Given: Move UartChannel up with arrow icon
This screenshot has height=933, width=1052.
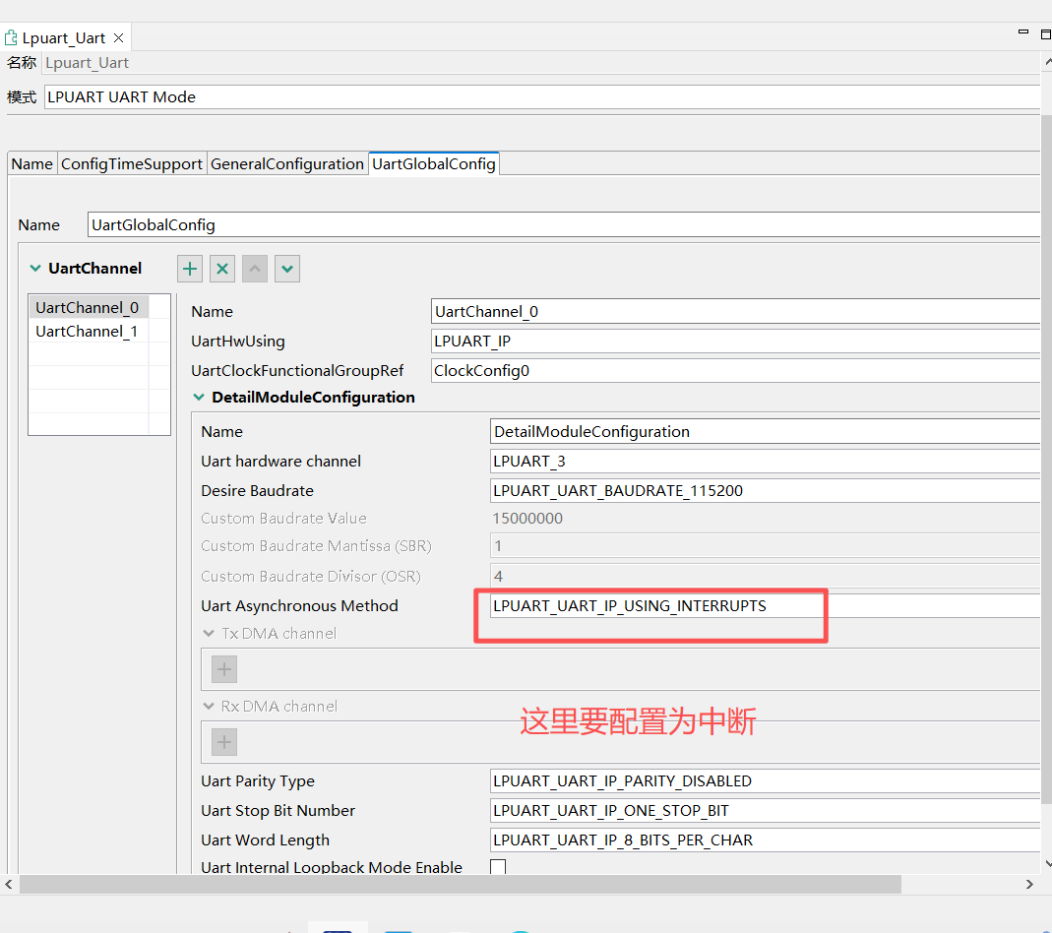Looking at the screenshot, I should coord(254,269).
